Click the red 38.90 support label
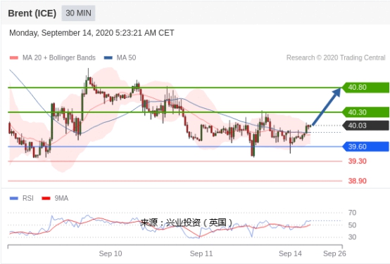The height and width of the screenshot is (264, 390). pyautogui.click(x=357, y=181)
